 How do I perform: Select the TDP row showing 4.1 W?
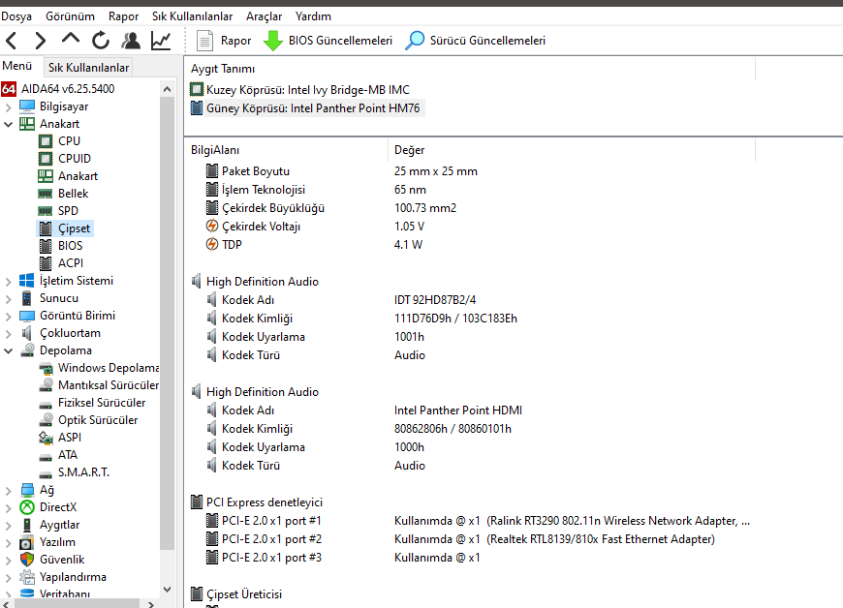pos(314,245)
